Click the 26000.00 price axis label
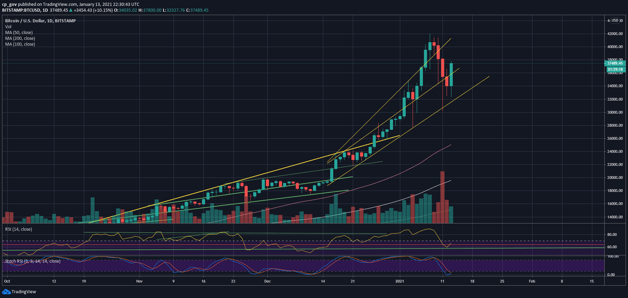 click(615, 138)
